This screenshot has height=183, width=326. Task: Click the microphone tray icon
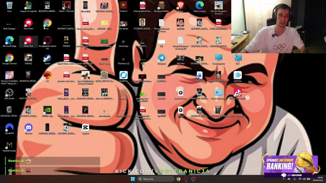point(294,179)
